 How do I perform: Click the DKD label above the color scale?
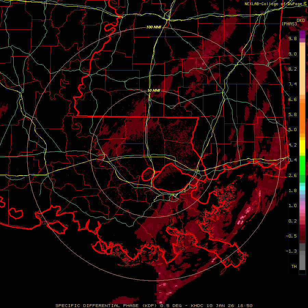pyautogui.click(x=300, y=21)
